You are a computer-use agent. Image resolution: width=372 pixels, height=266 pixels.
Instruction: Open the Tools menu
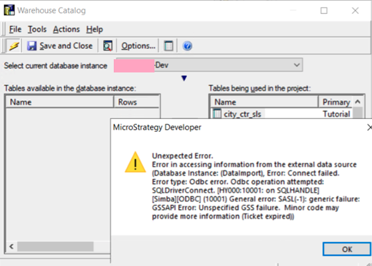(x=37, y=29)
